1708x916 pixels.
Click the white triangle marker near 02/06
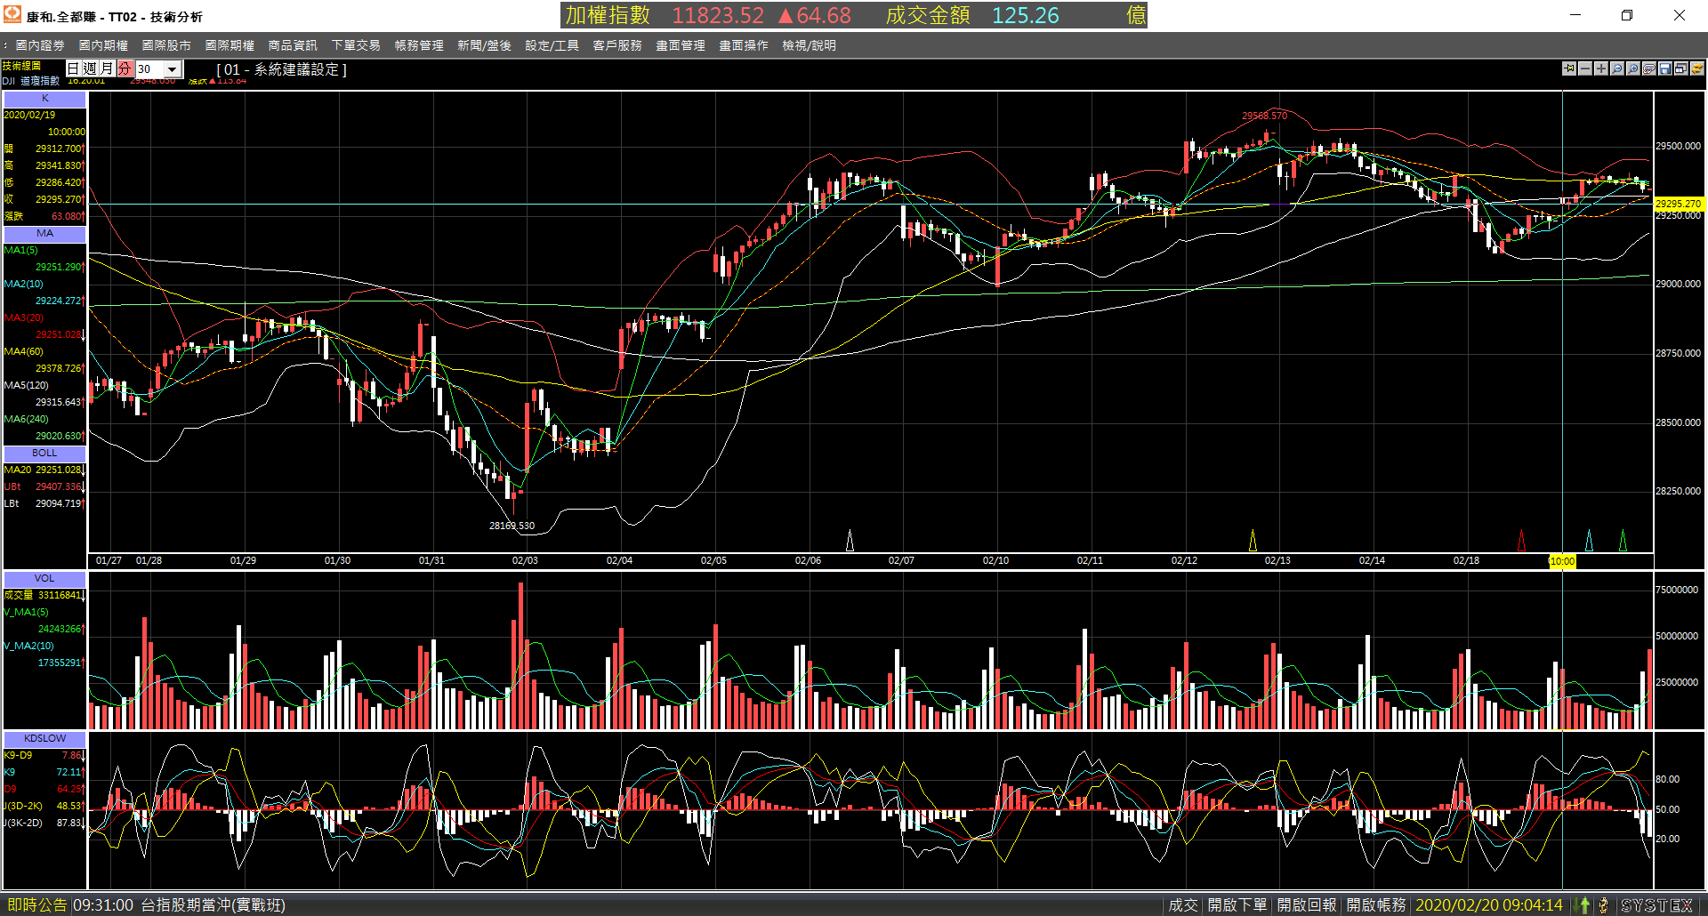tap(850, 540)
